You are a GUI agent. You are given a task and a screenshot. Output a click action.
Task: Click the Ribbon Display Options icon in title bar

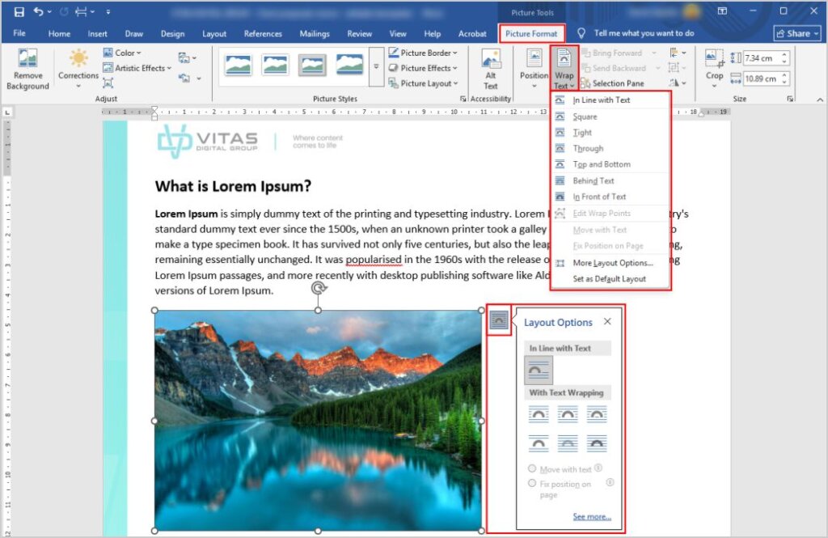[722, 11]
